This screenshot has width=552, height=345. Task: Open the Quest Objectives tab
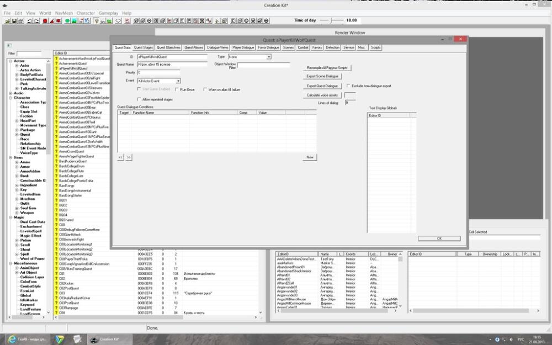168,47
